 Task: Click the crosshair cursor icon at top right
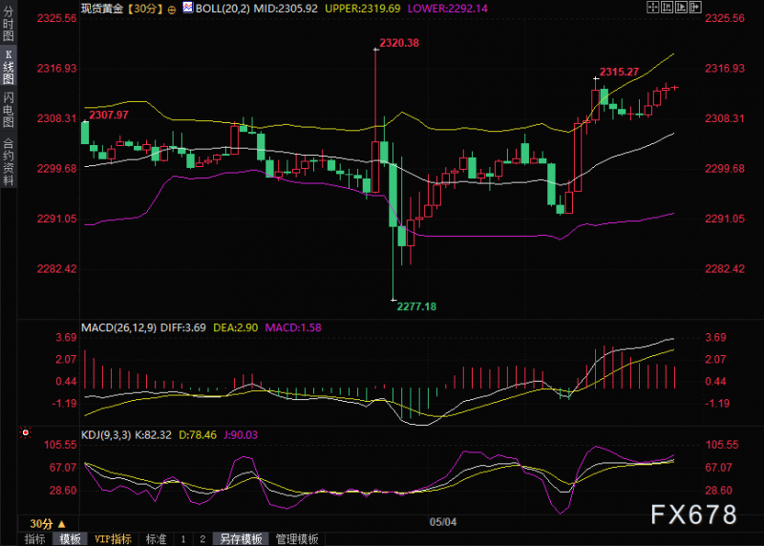click(x=653, y=7)
